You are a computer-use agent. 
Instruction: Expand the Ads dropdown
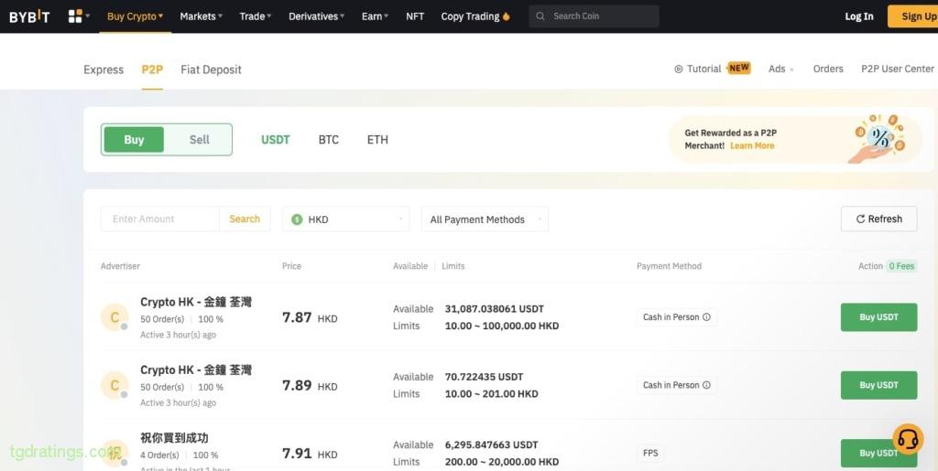(781, 69)
